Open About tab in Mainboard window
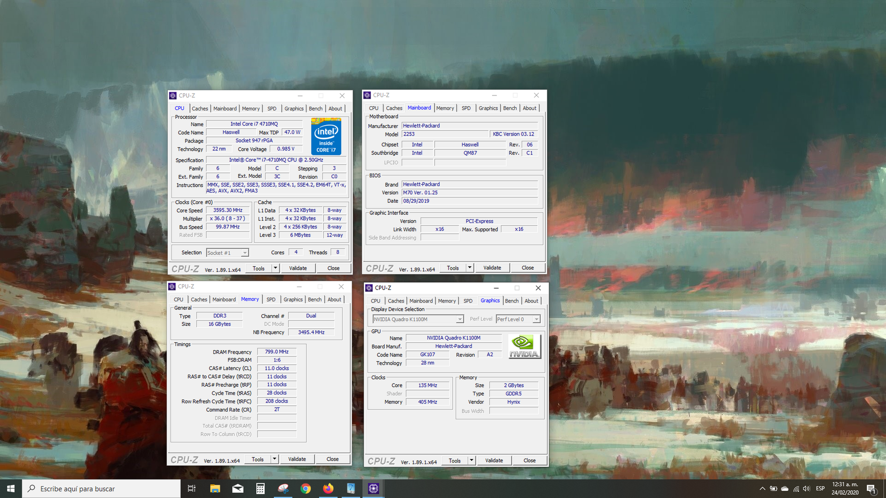Image resolution: width=886 pixels, height=498 pixels. click(x=529, y=108)
